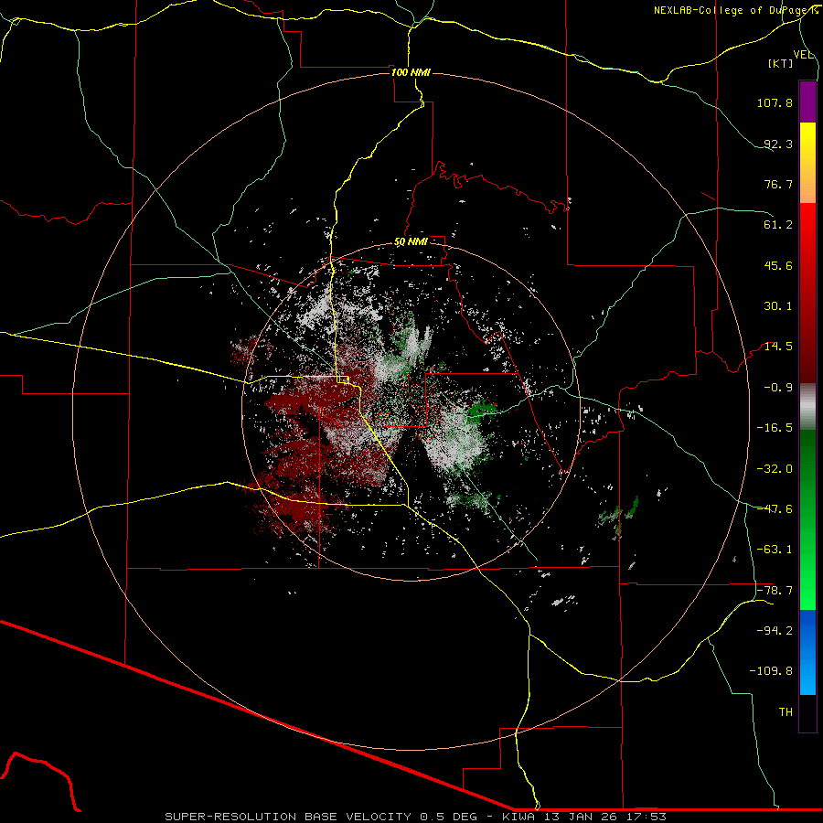Image resolution: width=823 pixels, height=823 pixels.
Task: Click the -78.7 velocity scale value
Action: tap(775, 591)
